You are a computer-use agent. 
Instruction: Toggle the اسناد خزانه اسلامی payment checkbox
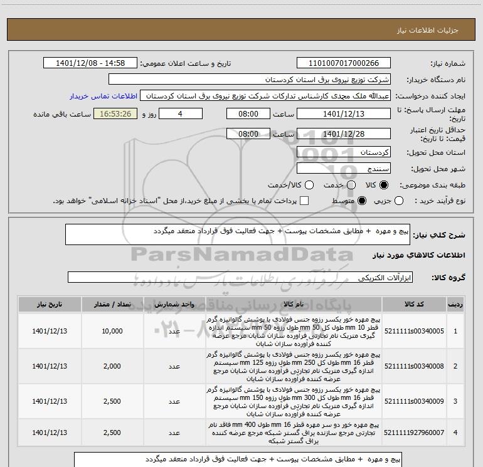(304, 201)
